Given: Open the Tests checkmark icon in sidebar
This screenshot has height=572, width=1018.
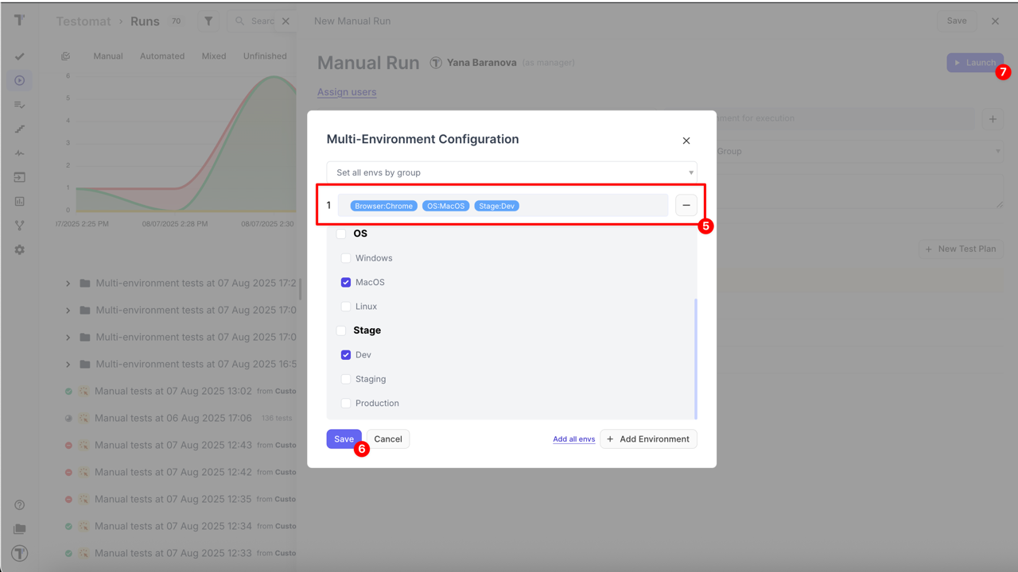Looking at the screenshot, I should point(20,56).
